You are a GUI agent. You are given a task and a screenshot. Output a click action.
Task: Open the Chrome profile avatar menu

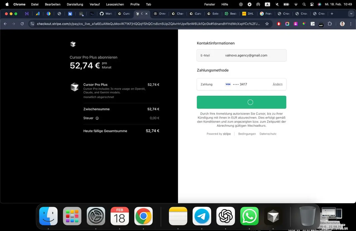click(342, 24)
